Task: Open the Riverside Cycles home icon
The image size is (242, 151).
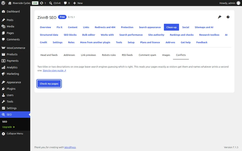Action: tap(10, 3)
